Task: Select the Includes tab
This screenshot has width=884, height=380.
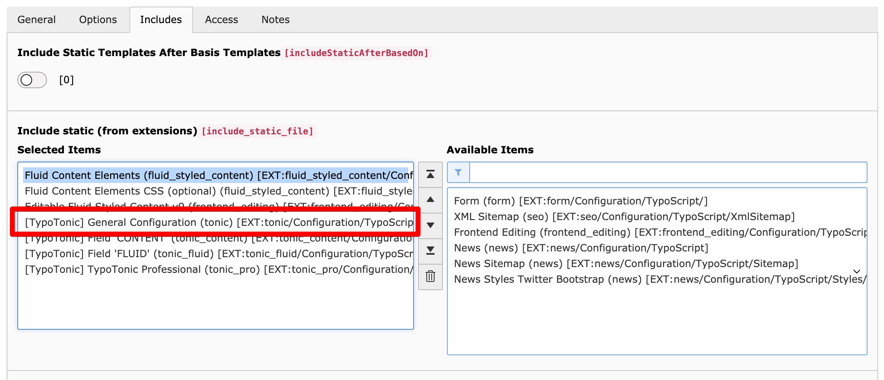Action: 161,20
